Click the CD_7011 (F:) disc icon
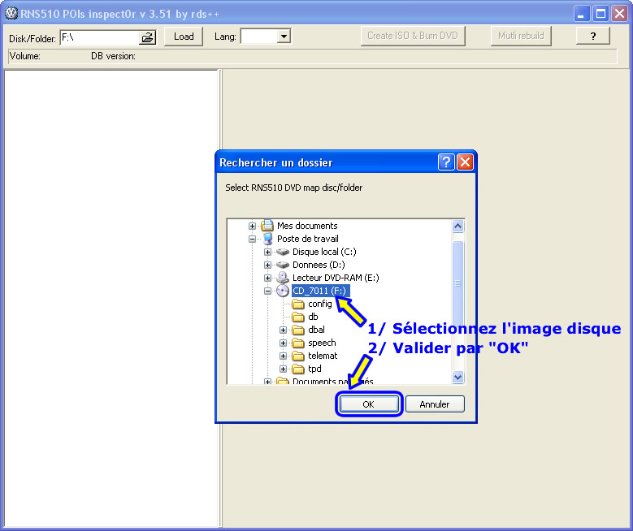 tap(283, 291)
